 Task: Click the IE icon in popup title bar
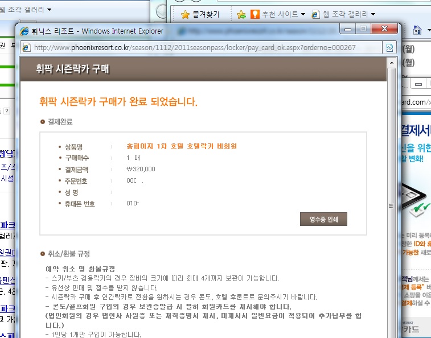tap(24, 31)
